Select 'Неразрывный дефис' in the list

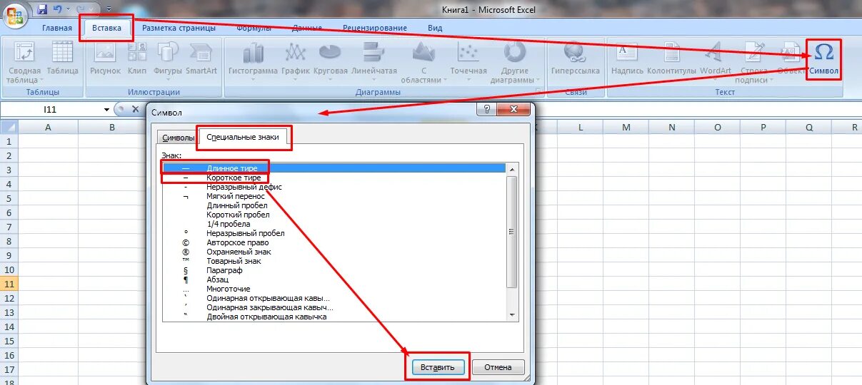pyautogui.click(x=334, y=187)
